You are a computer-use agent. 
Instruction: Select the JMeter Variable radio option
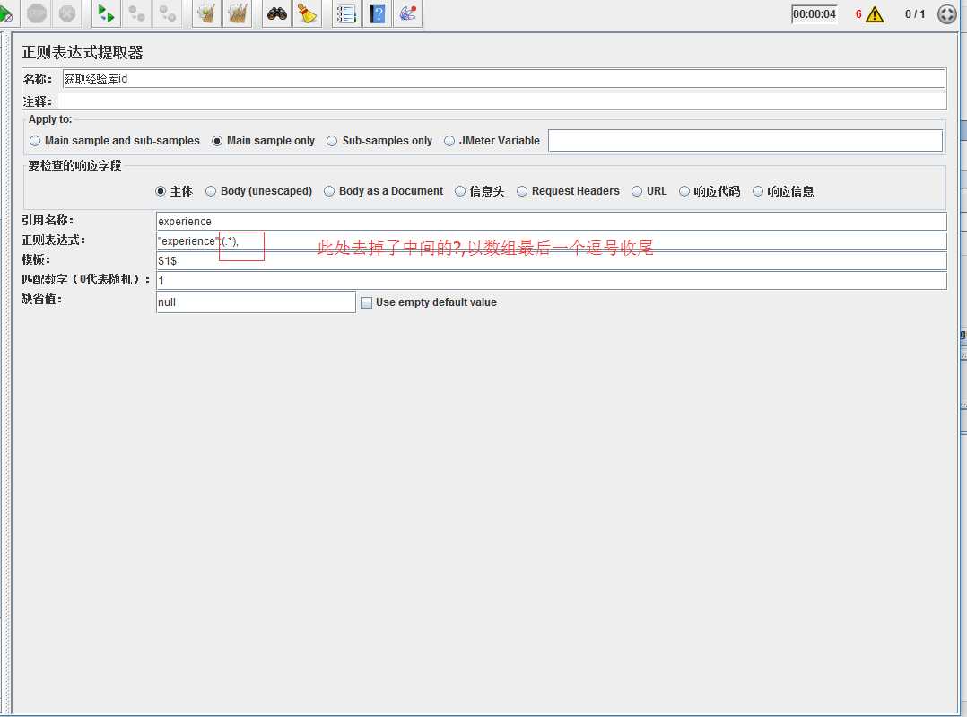tap(492, 141)
